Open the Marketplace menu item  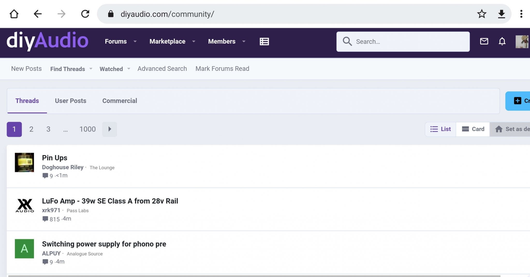pyautogui.click(x=167, y=41)
